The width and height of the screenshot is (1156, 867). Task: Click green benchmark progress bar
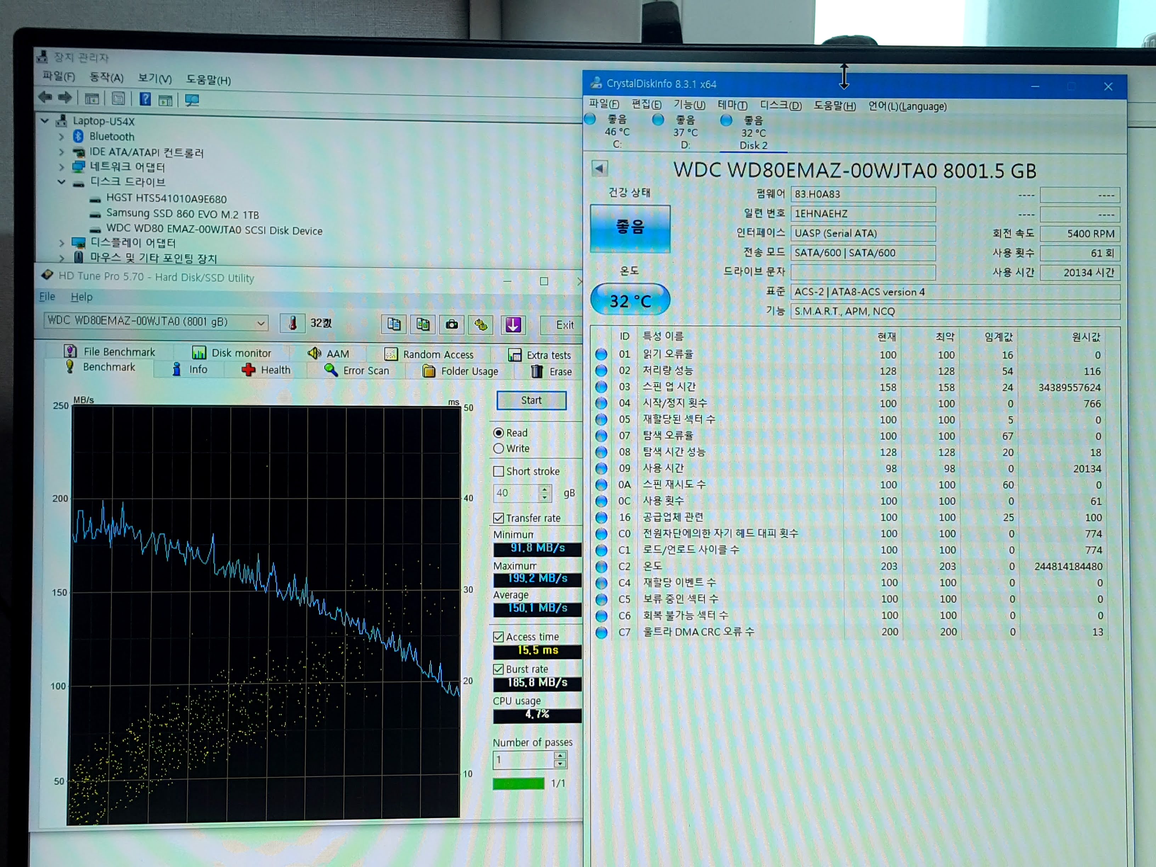(518, 783)
